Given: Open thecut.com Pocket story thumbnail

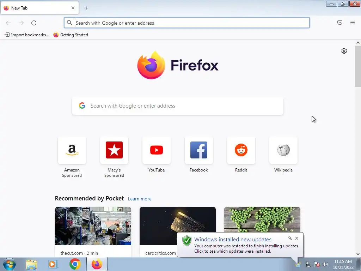Looking at the screenshot, I should coord(93,226).
